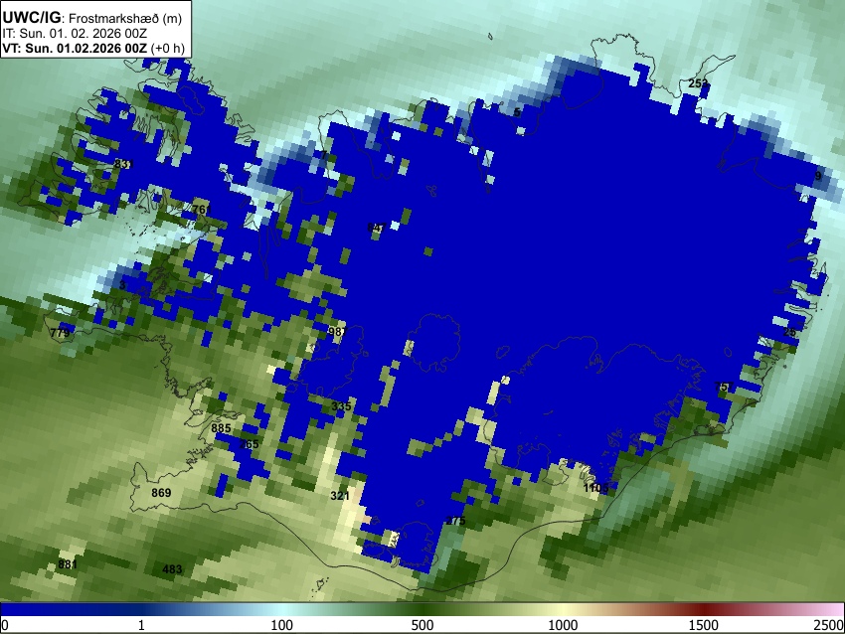845x634 pixels.
Task: Click the map value '869' in the southwest
Action: pyautogui.click(x=161, y=492)
